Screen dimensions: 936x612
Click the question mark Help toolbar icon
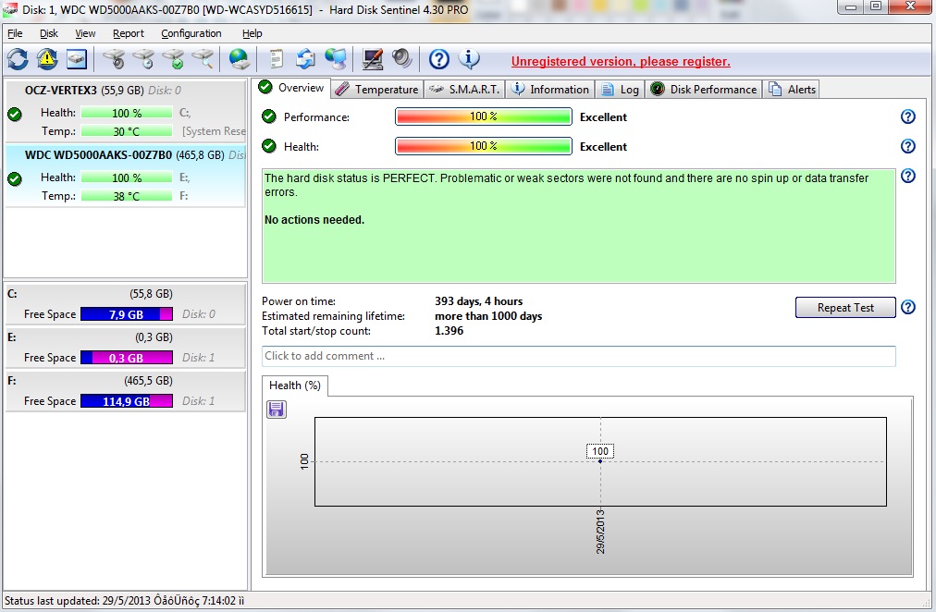[438, 59]
